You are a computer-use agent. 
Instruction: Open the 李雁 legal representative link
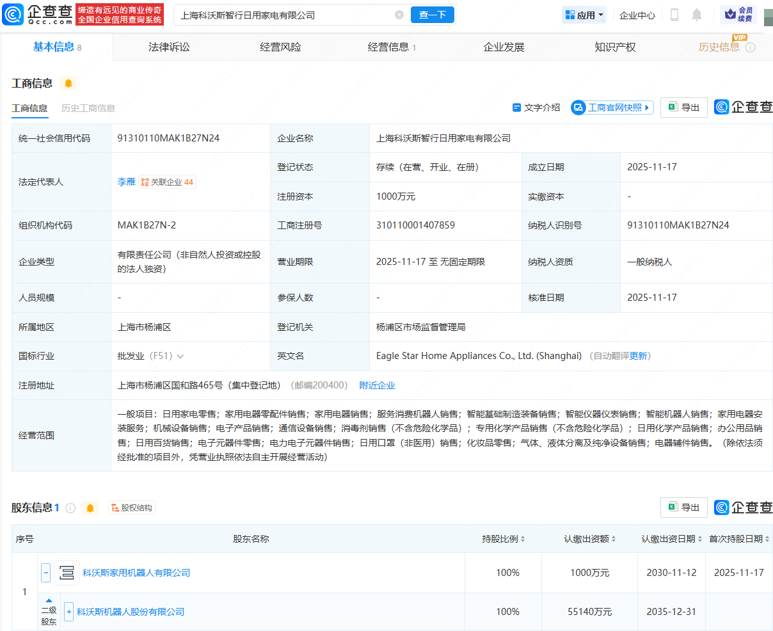[x=126, y=182]
